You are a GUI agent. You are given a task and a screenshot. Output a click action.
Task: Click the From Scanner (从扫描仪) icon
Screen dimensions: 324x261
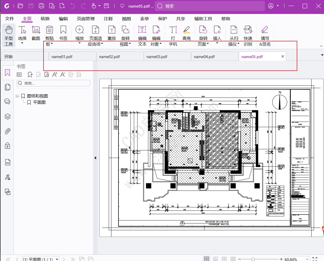coord(234,30)
